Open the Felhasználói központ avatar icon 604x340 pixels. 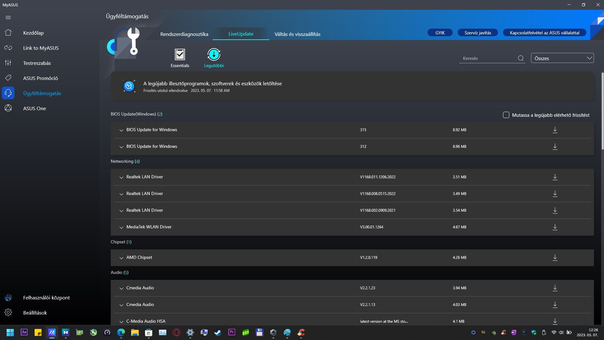pos(8,297)
